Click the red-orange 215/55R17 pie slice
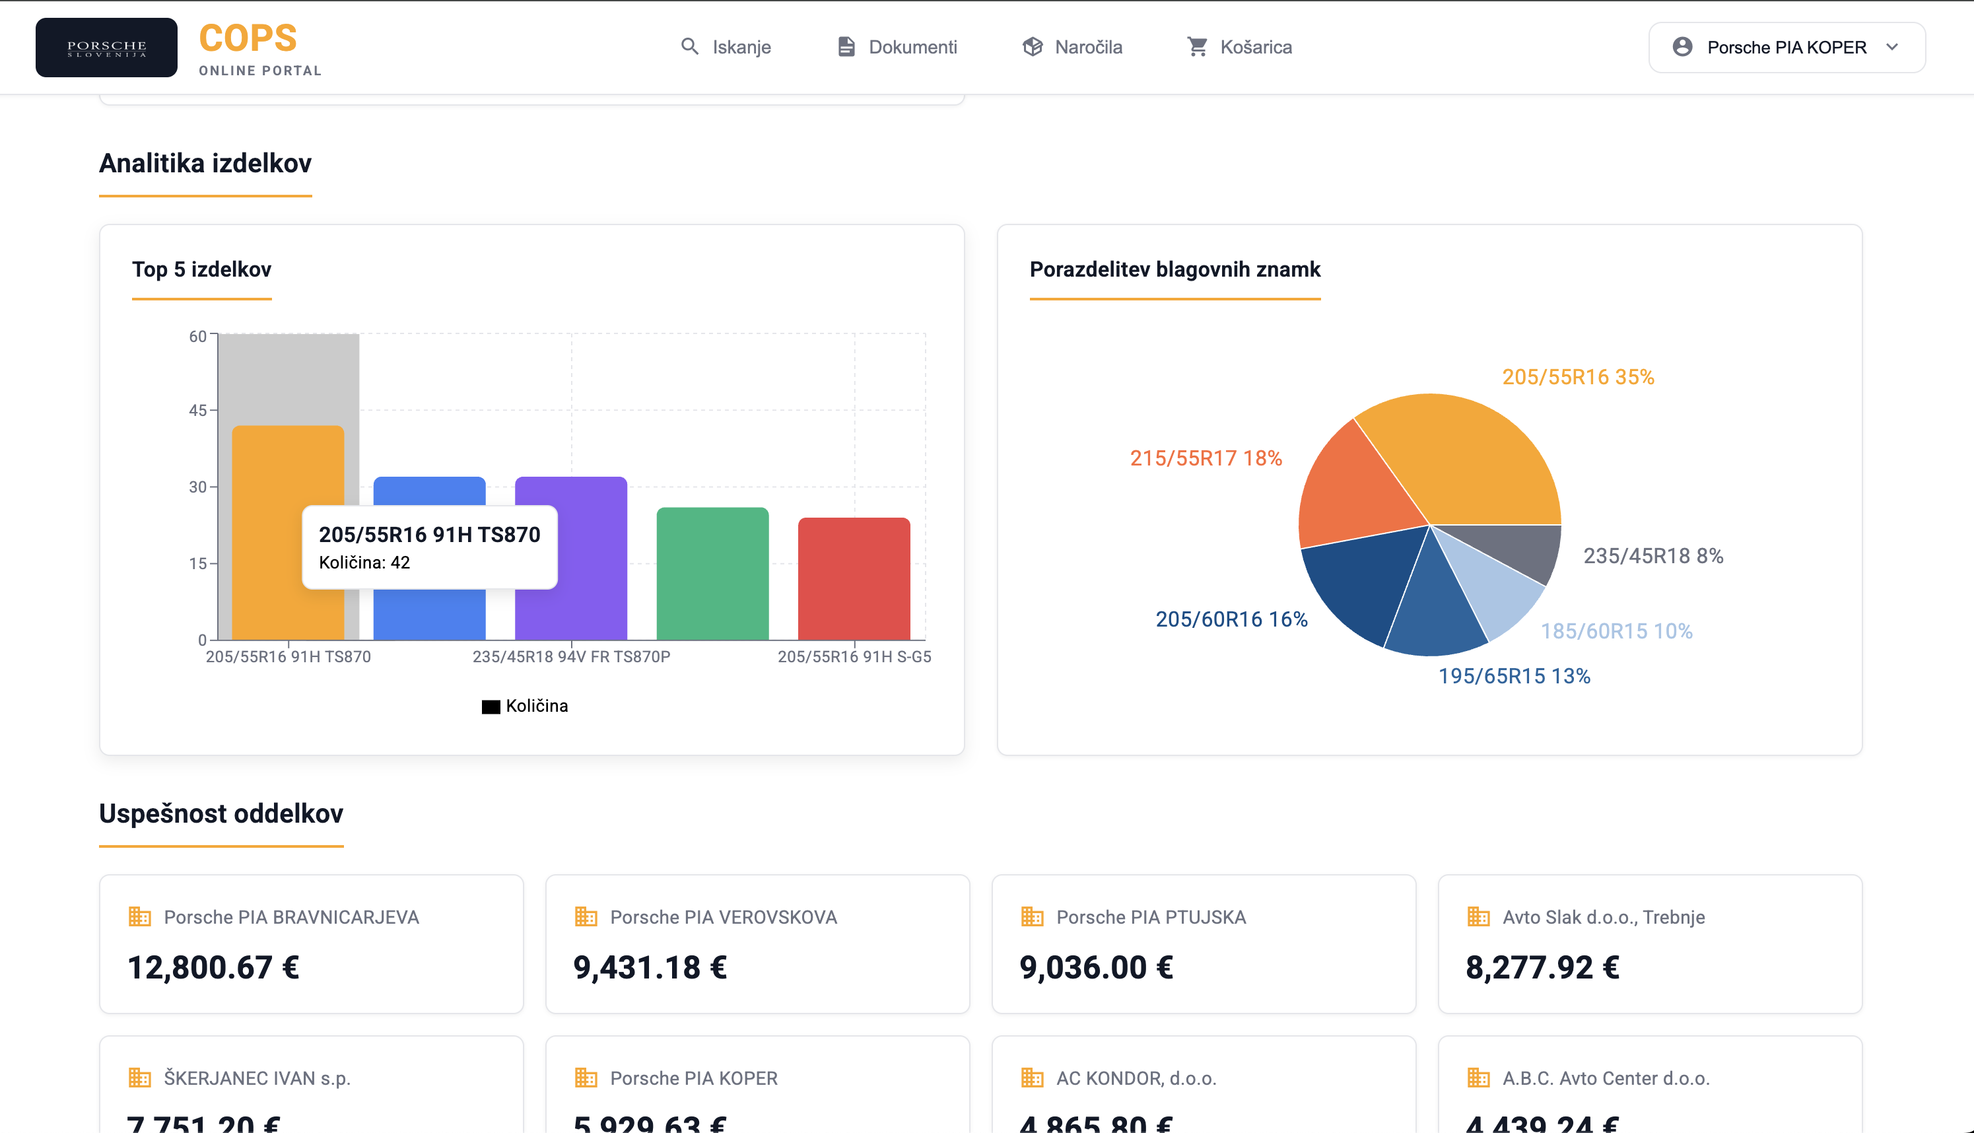 coord(1358,490)
